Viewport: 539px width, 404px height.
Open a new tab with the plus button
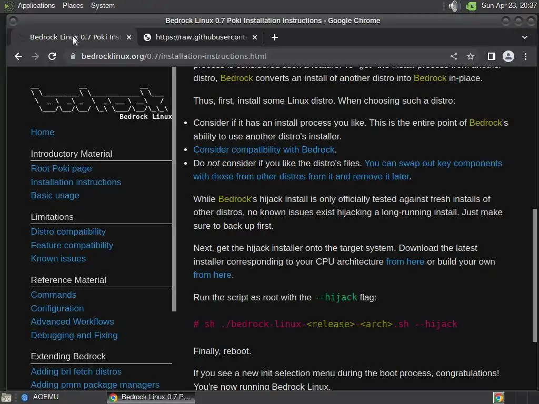(274, 37)
